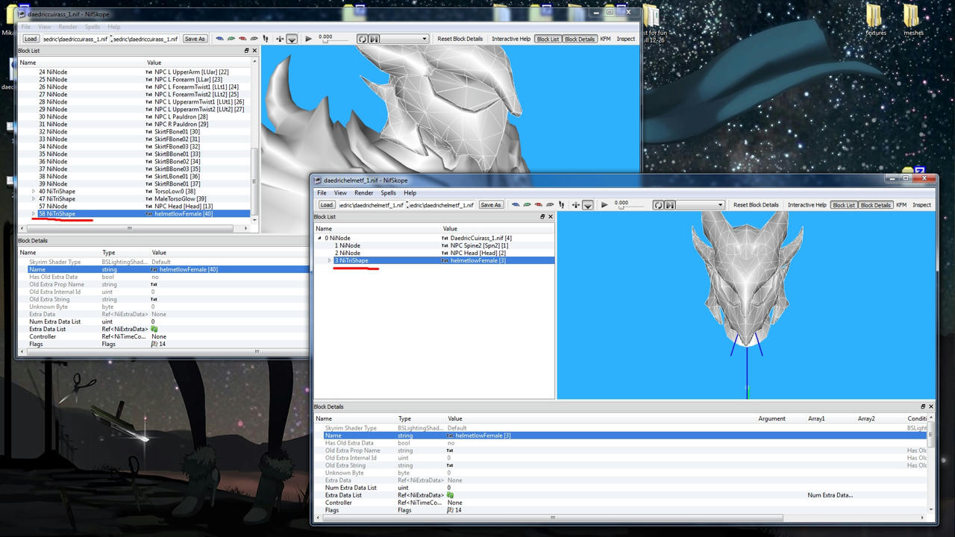
Task: Click the blue view icon in daedriccuirass toolbar
Action: [x=219, y=39]
